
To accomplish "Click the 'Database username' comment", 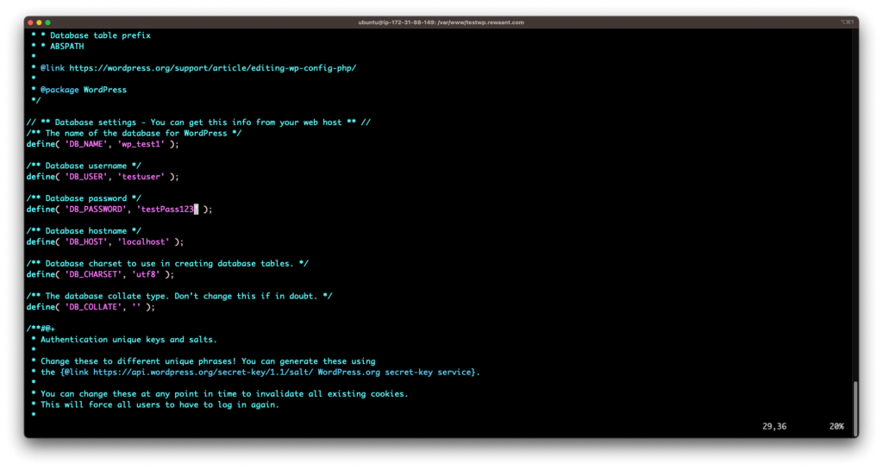I will coord(84,166).
